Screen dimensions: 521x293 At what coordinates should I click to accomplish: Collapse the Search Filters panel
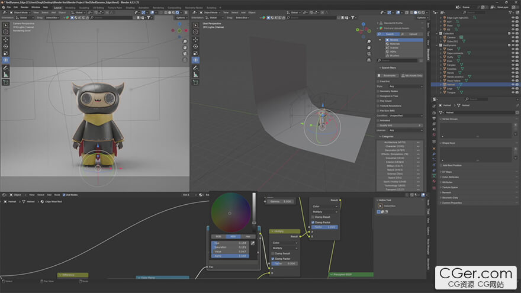[380, 67]
